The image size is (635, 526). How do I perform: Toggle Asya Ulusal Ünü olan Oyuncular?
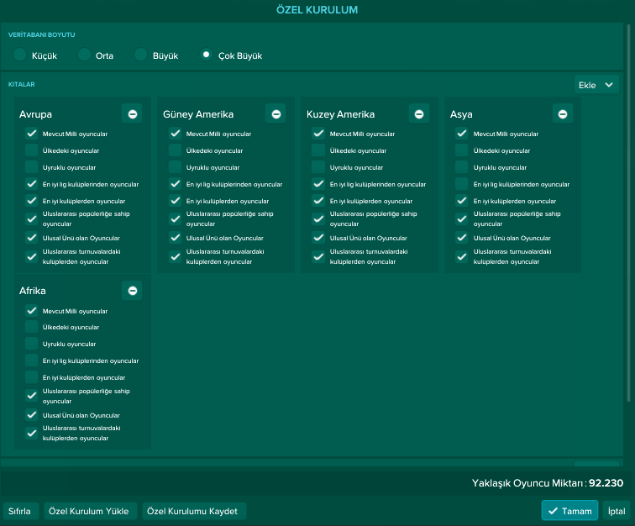click(x=462, y=238)
